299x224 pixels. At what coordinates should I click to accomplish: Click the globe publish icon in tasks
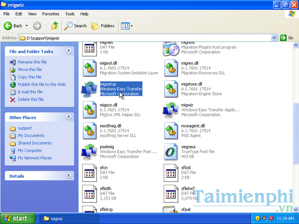point(13,85)
